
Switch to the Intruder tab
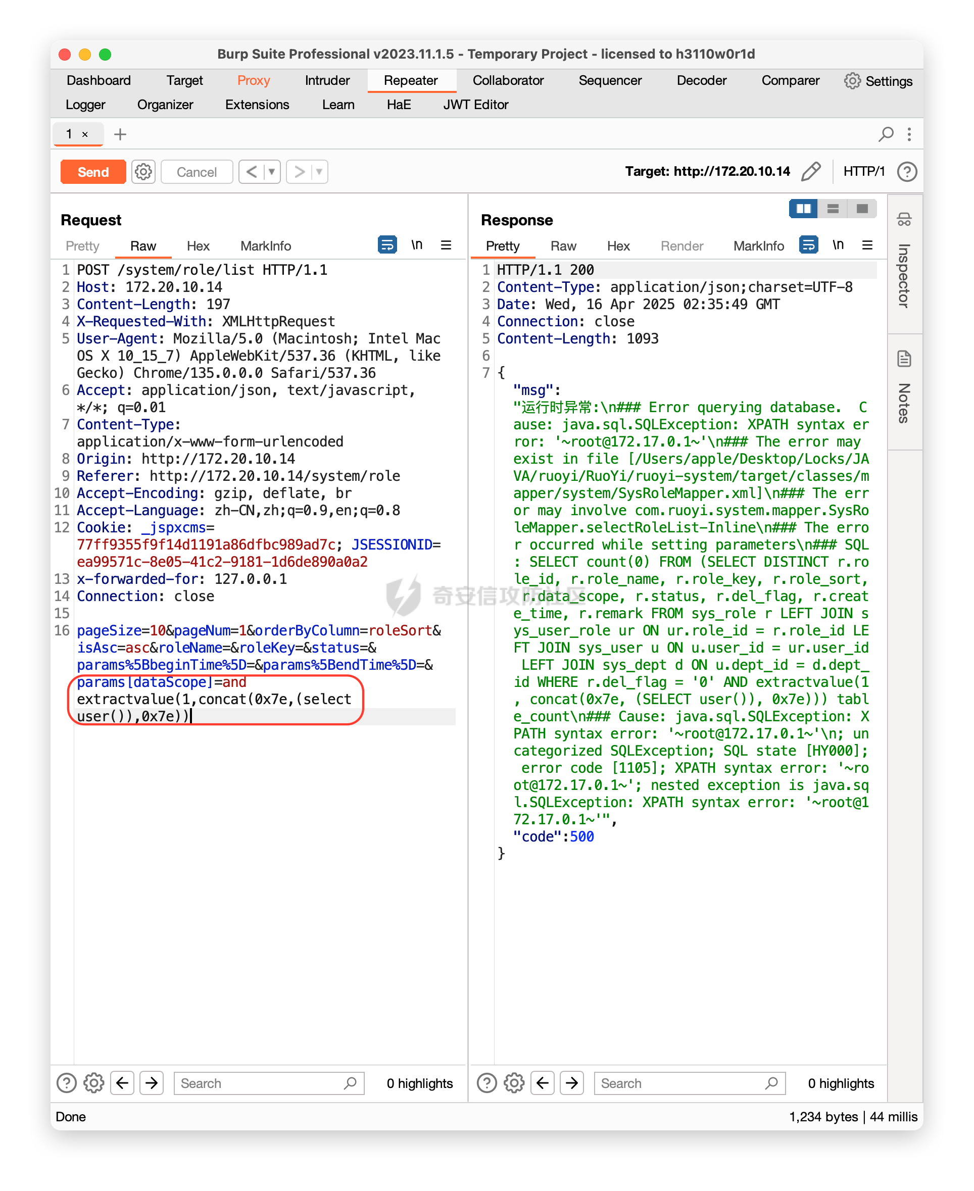tap(327, 80)
